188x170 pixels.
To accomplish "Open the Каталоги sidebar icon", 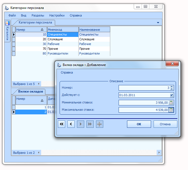I will [x=7, y=23].
